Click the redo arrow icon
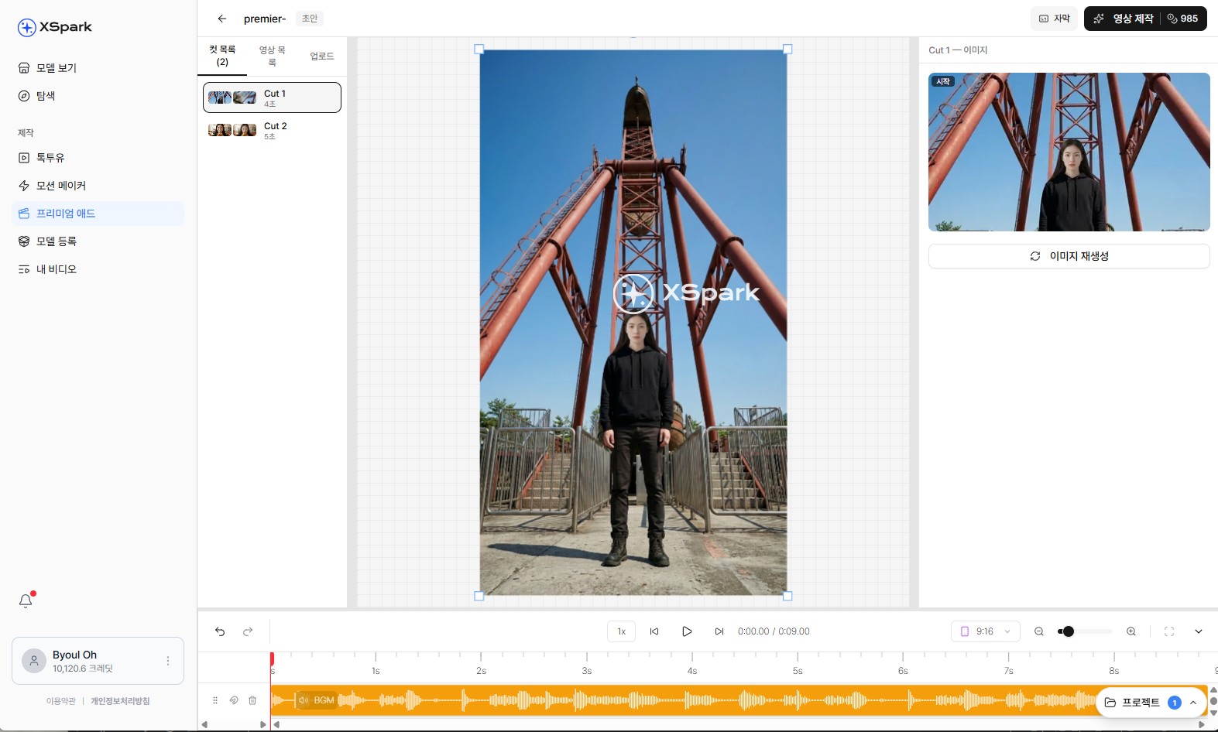 (x=248, y=631)
